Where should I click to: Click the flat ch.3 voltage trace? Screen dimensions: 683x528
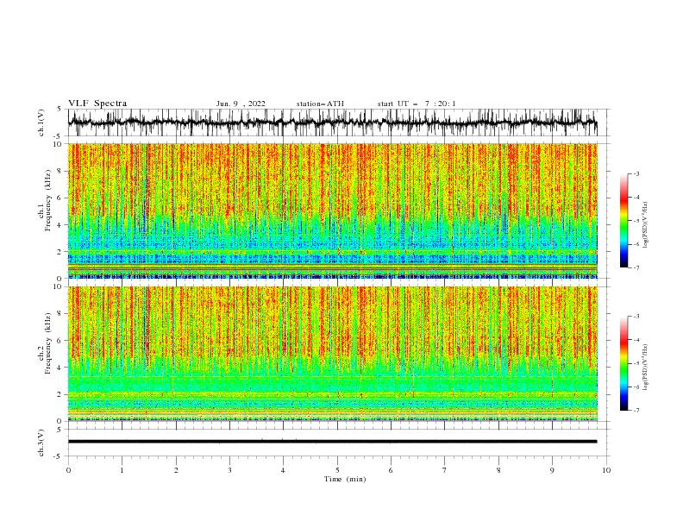point(332,442)
